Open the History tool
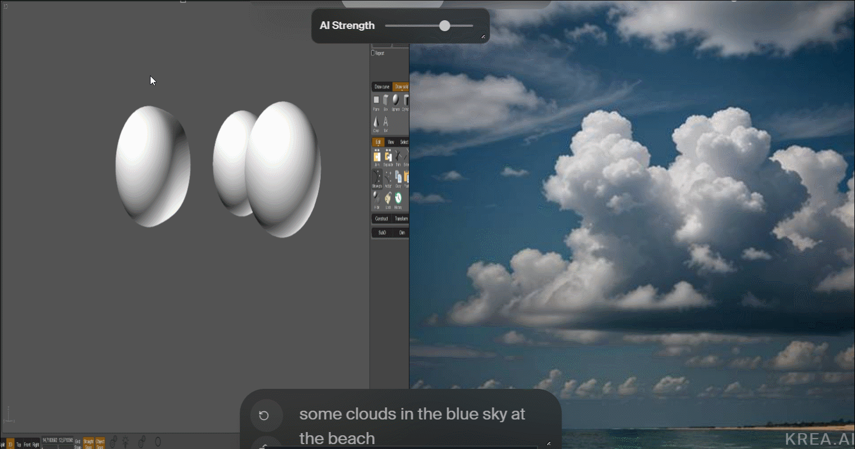The width and height of the screenshot is (855, 449). click(x=398, y=200)
